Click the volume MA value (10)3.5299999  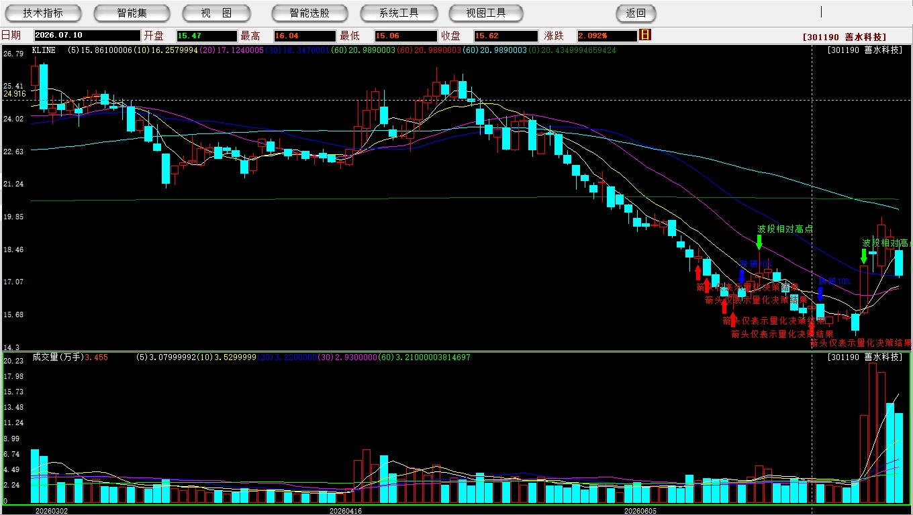(x=228, y=357)
